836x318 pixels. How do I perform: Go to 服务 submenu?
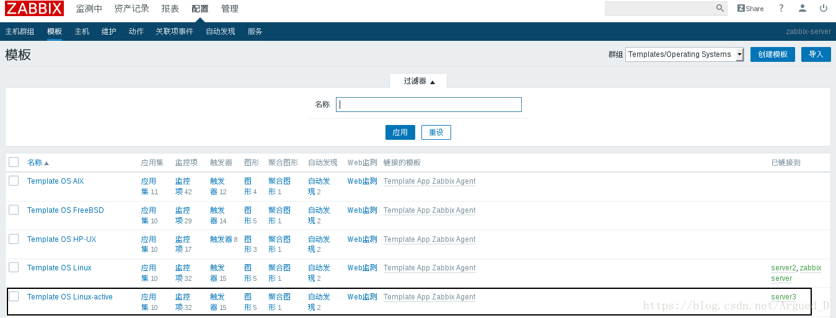pos(255,32)
